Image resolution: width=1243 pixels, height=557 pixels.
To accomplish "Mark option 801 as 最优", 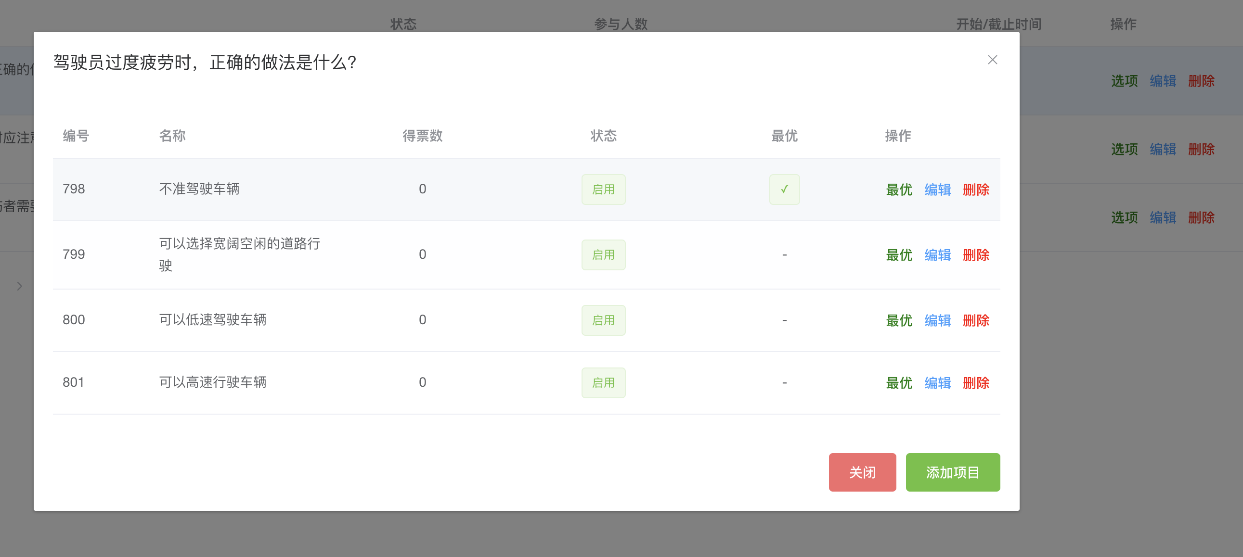I will pos(898,383).
